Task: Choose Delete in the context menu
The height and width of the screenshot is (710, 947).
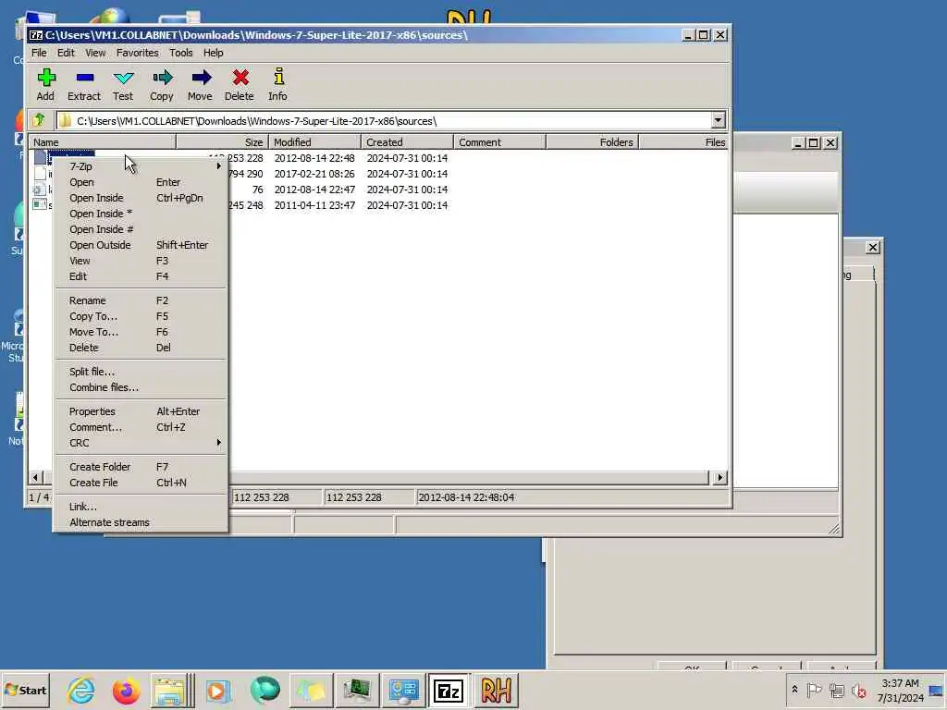Action: (141, 348)
